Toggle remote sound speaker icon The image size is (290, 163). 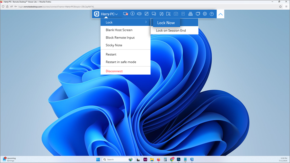tap(139, 14)
